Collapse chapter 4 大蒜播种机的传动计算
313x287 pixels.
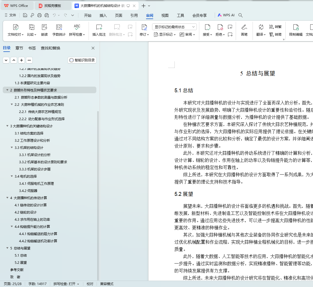pos(7,198)
